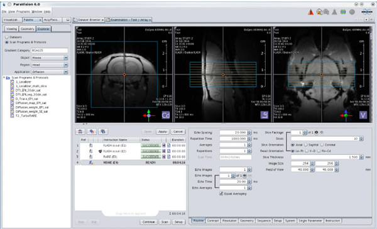377x229 pixels.
Task: Switch to the Contrast parameter tab
Action: (x=213, y=221)
